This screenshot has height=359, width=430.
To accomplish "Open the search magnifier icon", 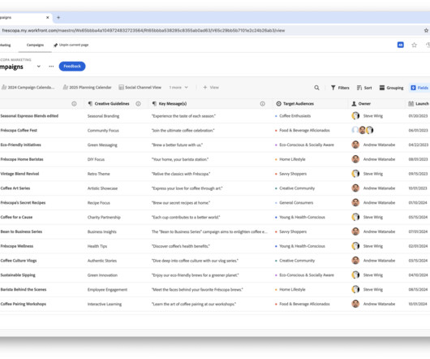I will click(x=316, y=88).
